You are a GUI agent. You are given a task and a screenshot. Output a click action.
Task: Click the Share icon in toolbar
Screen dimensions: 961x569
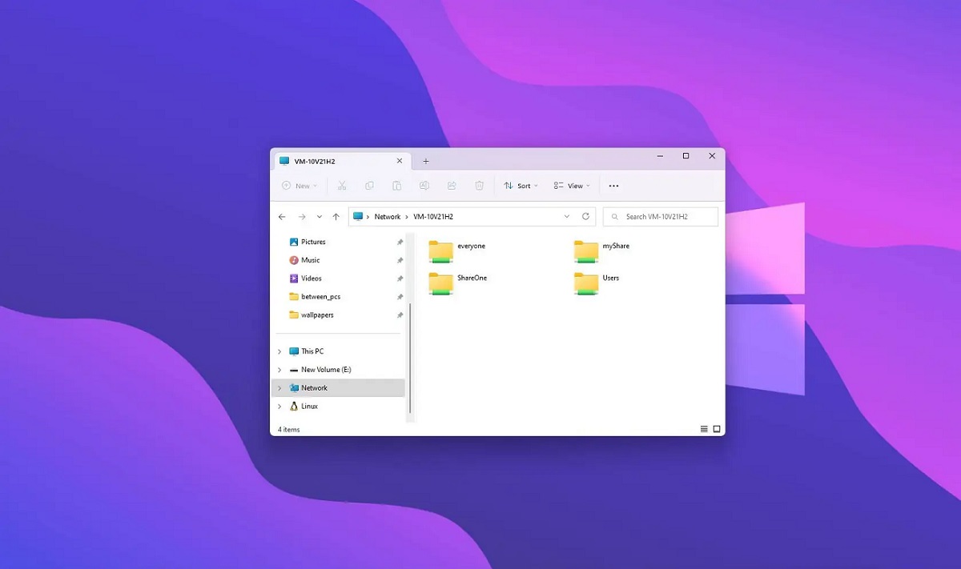[452, 186]
